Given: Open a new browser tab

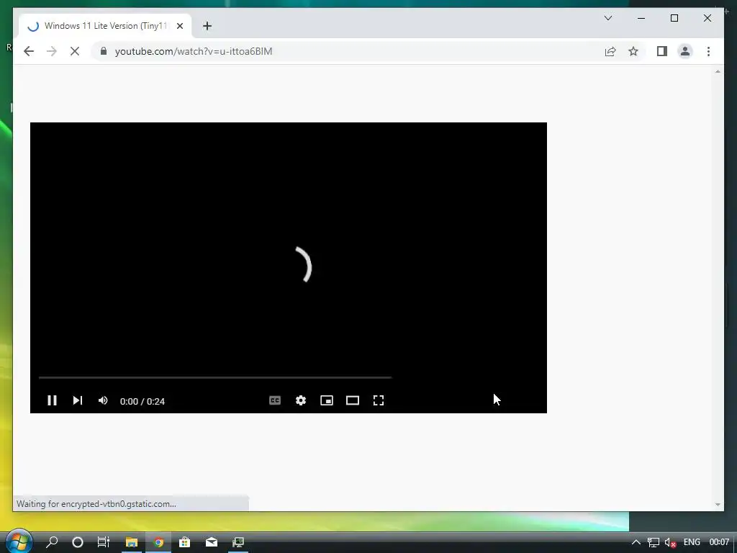Looking at the screenshot, I should click(207, 26).
